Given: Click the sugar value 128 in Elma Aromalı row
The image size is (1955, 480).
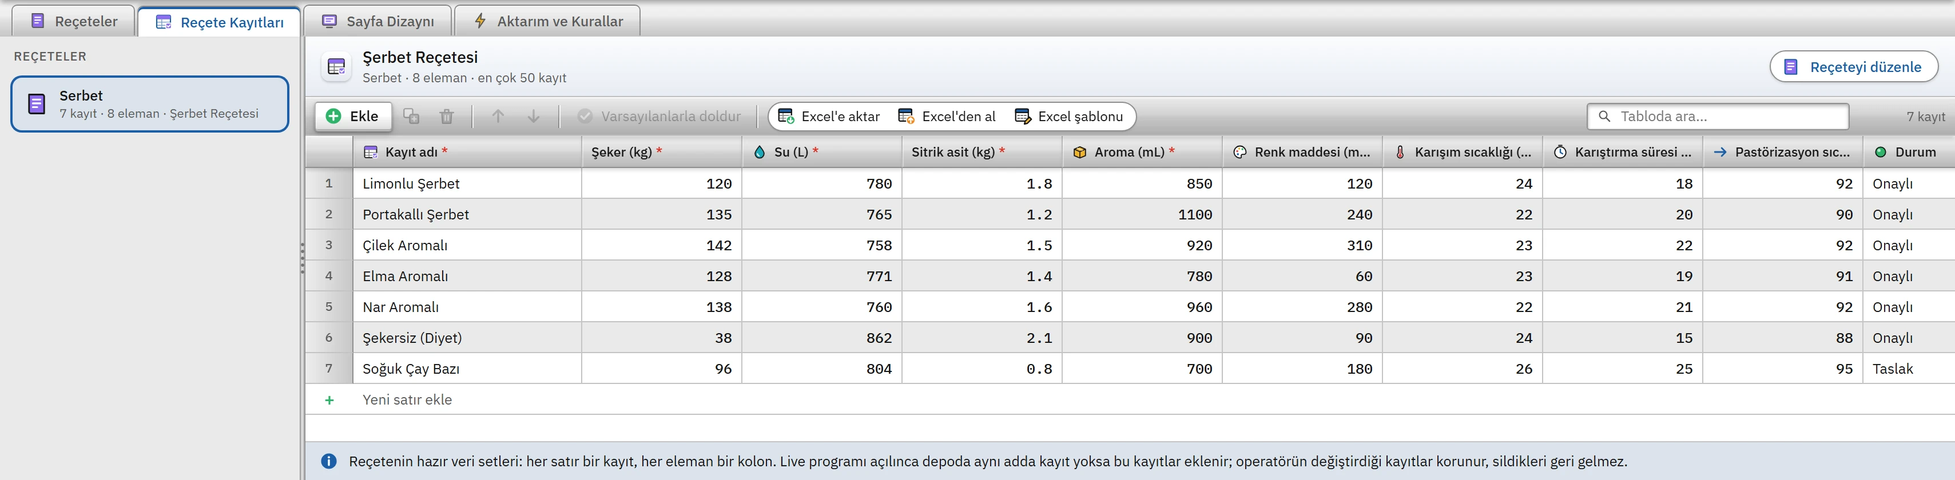Looking at the screenshot, I should coord(662,277).
